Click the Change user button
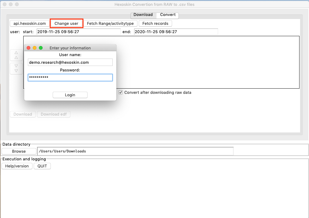The height and width of the screenshot is (218, 309). (66, 24)
